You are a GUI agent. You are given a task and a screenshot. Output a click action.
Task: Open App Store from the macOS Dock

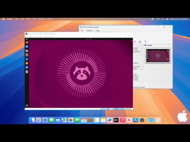(x=135, y=120)
